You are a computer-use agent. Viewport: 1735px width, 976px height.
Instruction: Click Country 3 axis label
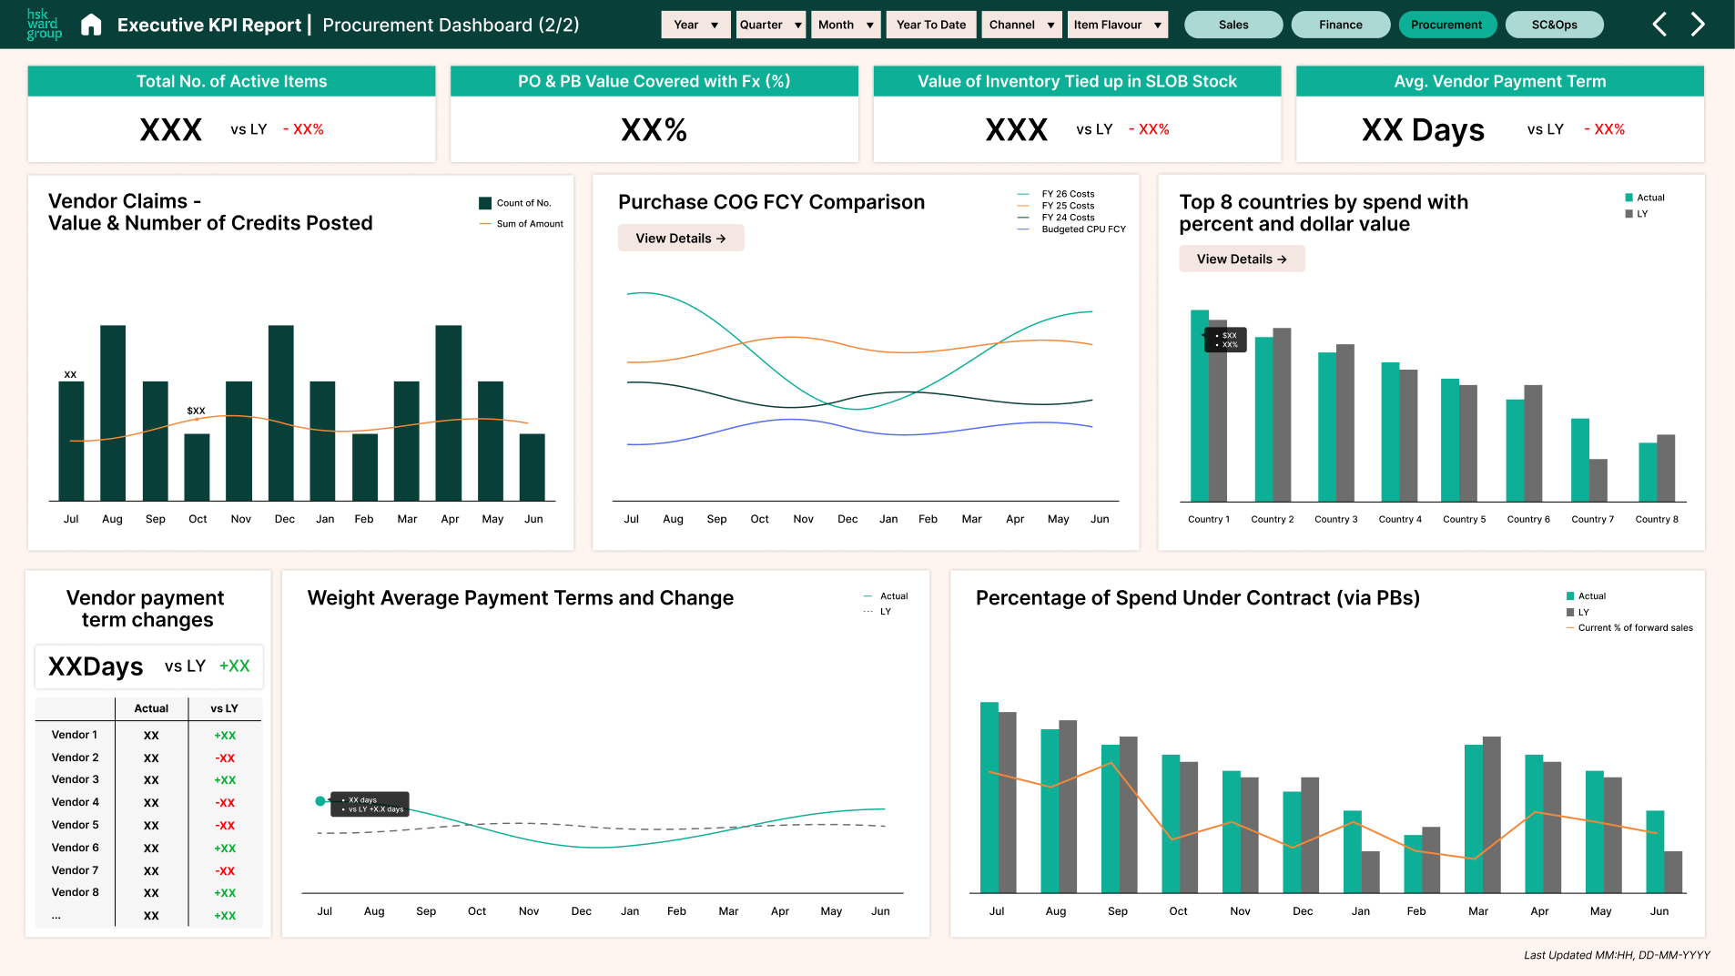coord(1335,519)
